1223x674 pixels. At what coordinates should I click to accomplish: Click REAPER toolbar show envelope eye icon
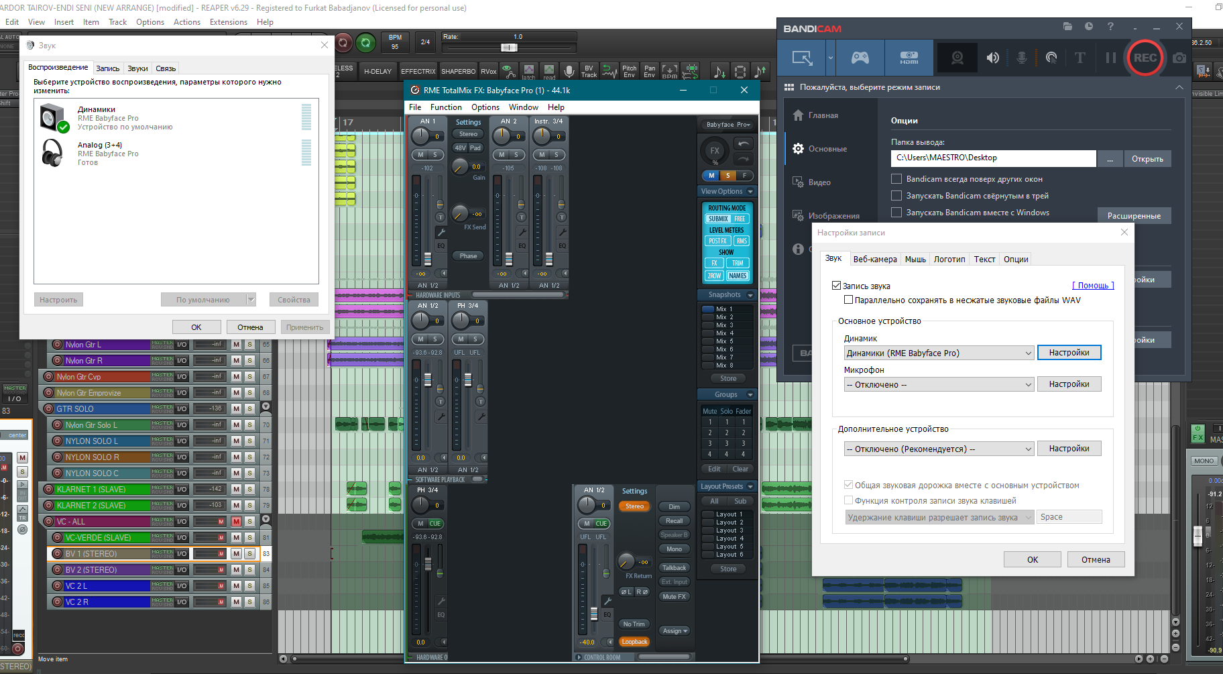(508, 71)
